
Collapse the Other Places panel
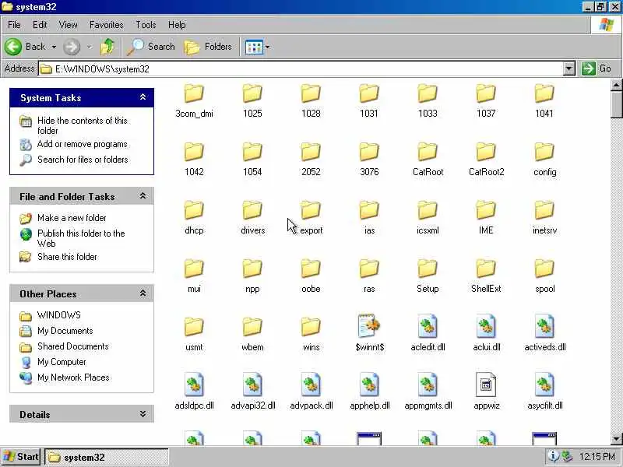[143, 293]
